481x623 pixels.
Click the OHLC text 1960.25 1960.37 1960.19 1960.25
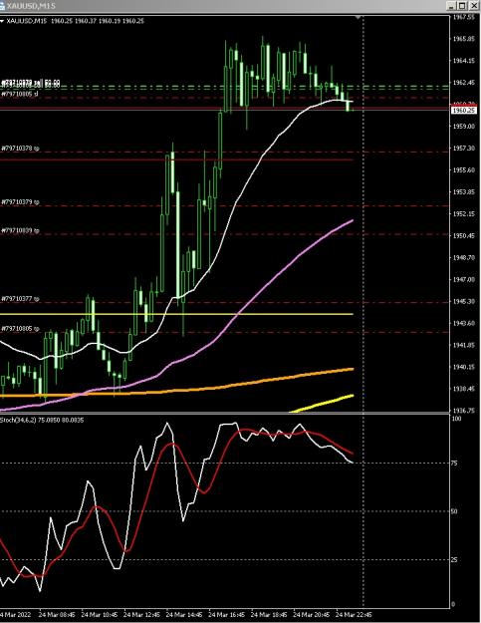click(98, 21)
